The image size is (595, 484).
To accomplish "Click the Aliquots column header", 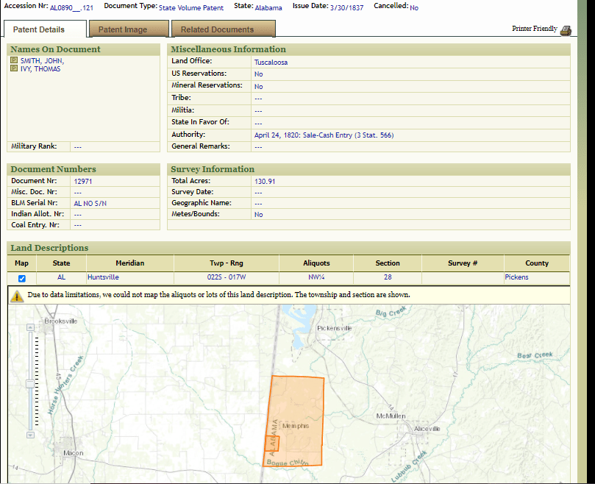I will click(x=316, y=263).
